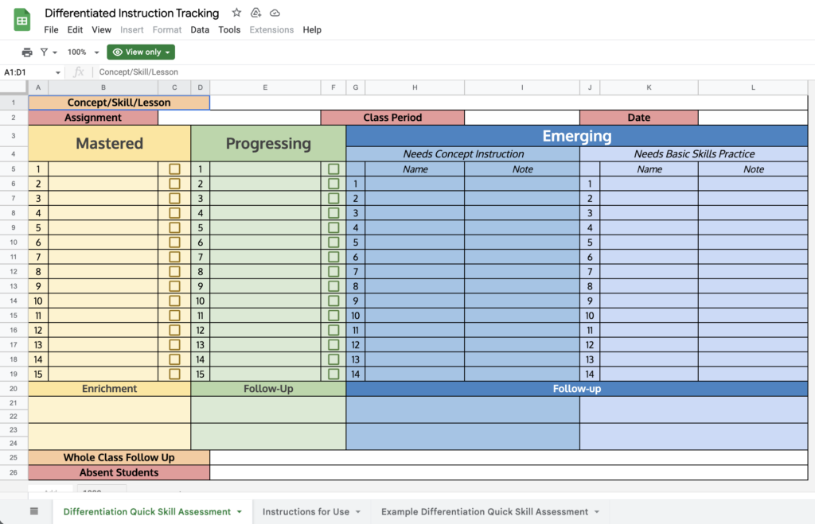Image resolution: width=815 pixels, height=524 pixels.
Task: Rename the Differentiated Instruction Tracking title
Action: click(132, 13)
